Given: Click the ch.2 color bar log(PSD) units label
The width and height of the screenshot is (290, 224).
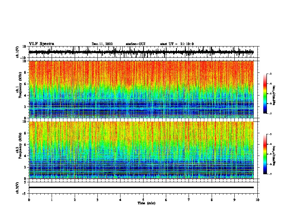Looking at the screenshot, I should pos(274,156).
